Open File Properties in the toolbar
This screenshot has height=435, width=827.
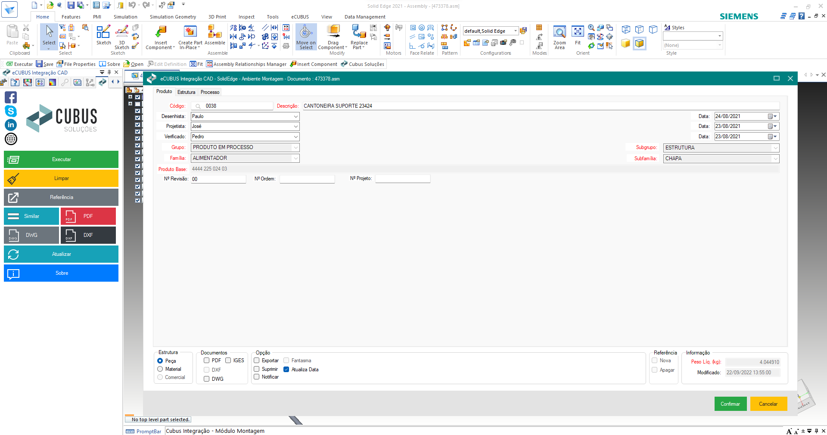(x=76, y=64)
